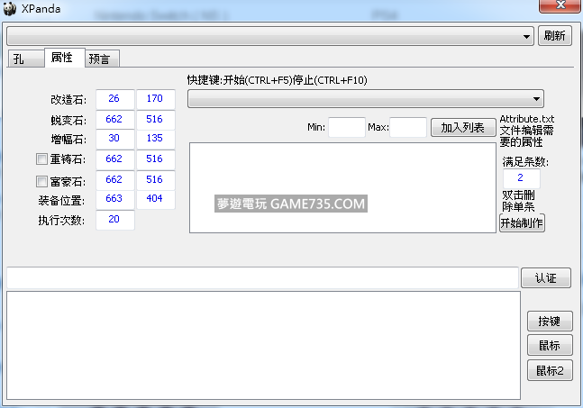Image resolution: width=583 pixels, height=408 pixels.
Task: Click 蜕变石 first field showing 662
Action: click(115, 119)
